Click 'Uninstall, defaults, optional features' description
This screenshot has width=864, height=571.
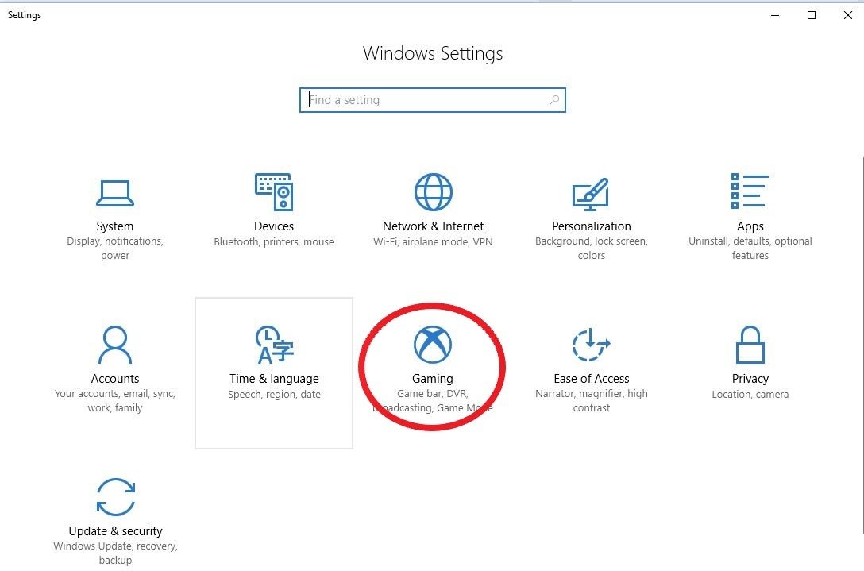tap(750, 248)
